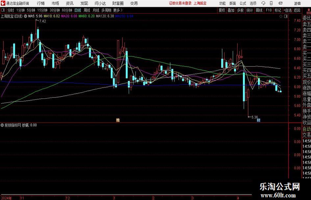This screenshot has height=200, width=311.
Task: Open the 市场 menu
Action: pos(55,3)
